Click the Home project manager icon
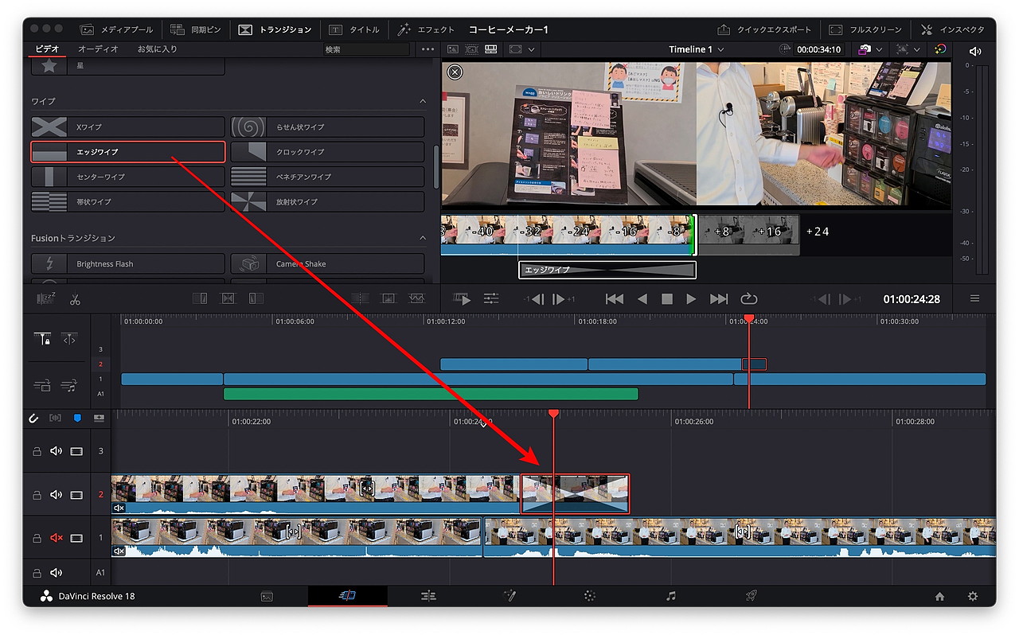This screenshot has height=635, width=1019. point(939,596)
